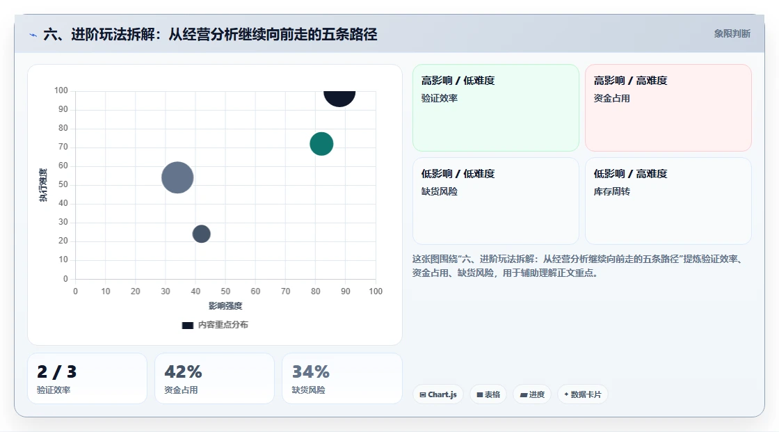Toggle the 内容重点分布 legend swatch
This screenshot has height=432, width=779.
pyautogui.click(x=187, y=325)
